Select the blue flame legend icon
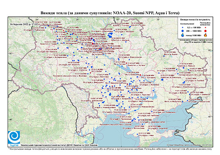220x155 pixels. click(183, 35)
